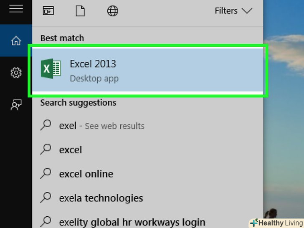Open the hamburger menu in the sidebar

[x=16, y=9]
